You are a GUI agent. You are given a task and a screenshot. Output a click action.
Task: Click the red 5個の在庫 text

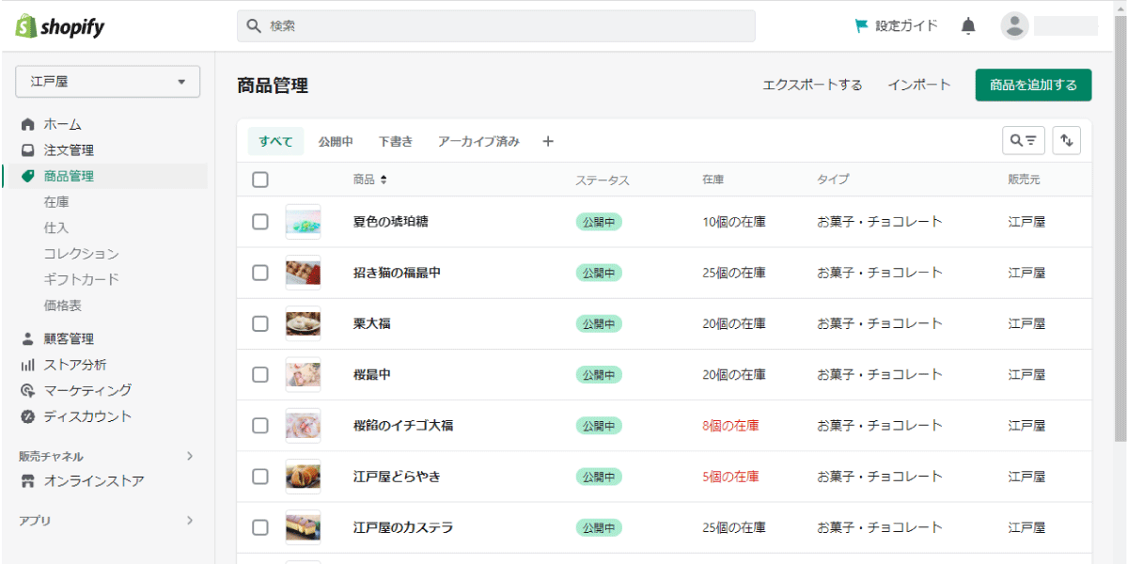coord(730,477)
